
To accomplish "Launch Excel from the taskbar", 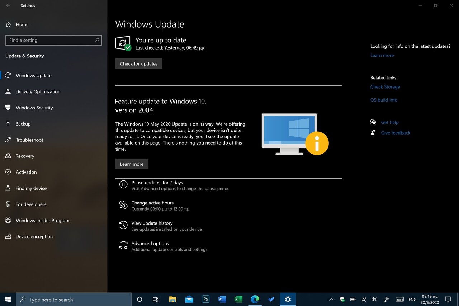I will (x=238, y=299).
